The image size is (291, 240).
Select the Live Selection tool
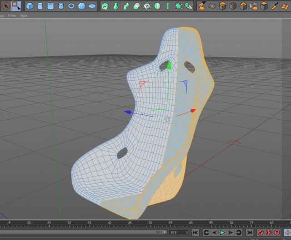pyautogui.click(x=6, y=6)
